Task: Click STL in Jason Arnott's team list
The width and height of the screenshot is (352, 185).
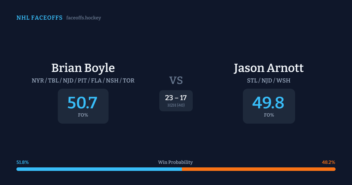Action: (252, 80)
